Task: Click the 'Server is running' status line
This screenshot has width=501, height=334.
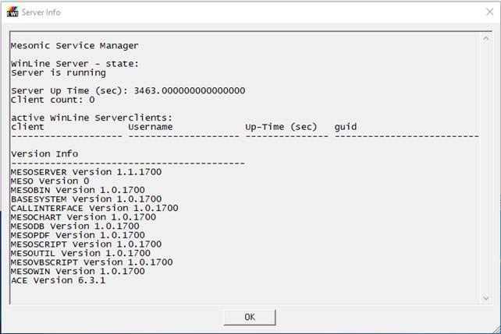Action: pos(59,72)
